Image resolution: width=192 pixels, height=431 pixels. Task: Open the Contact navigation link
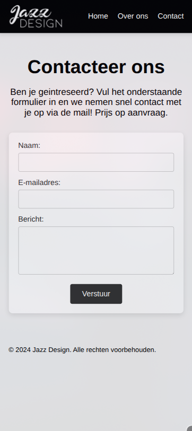(171, 16)
